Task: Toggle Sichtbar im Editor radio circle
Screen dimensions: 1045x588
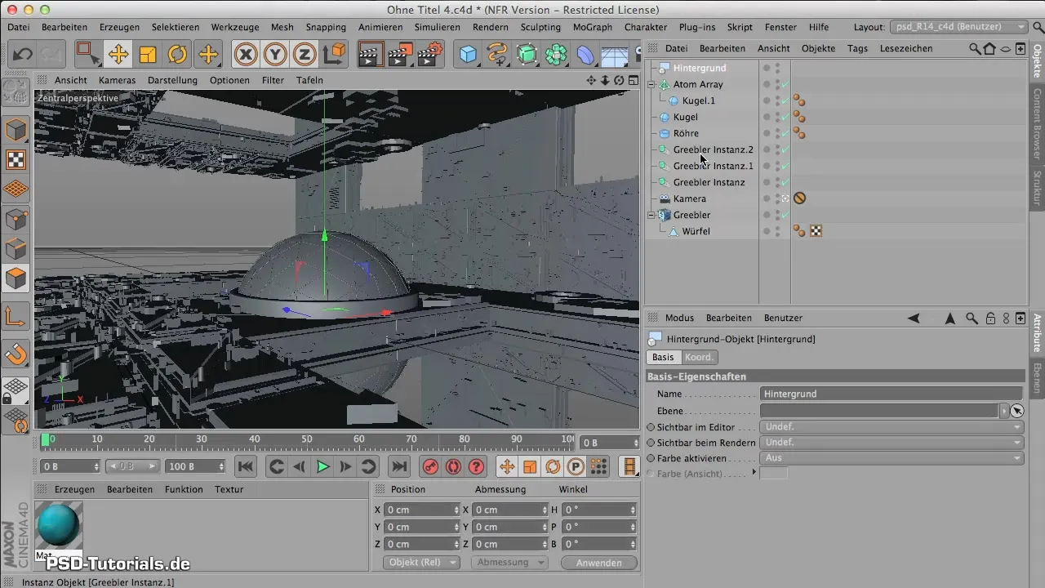Action: pyautogui.click(x=651, y=427)
